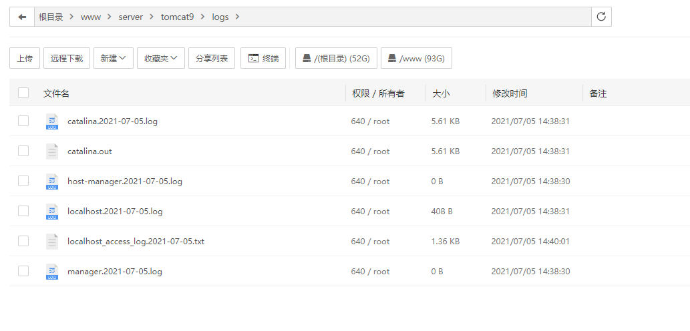
Task: Click the 远程下载 button
Action: click(66, 58)
